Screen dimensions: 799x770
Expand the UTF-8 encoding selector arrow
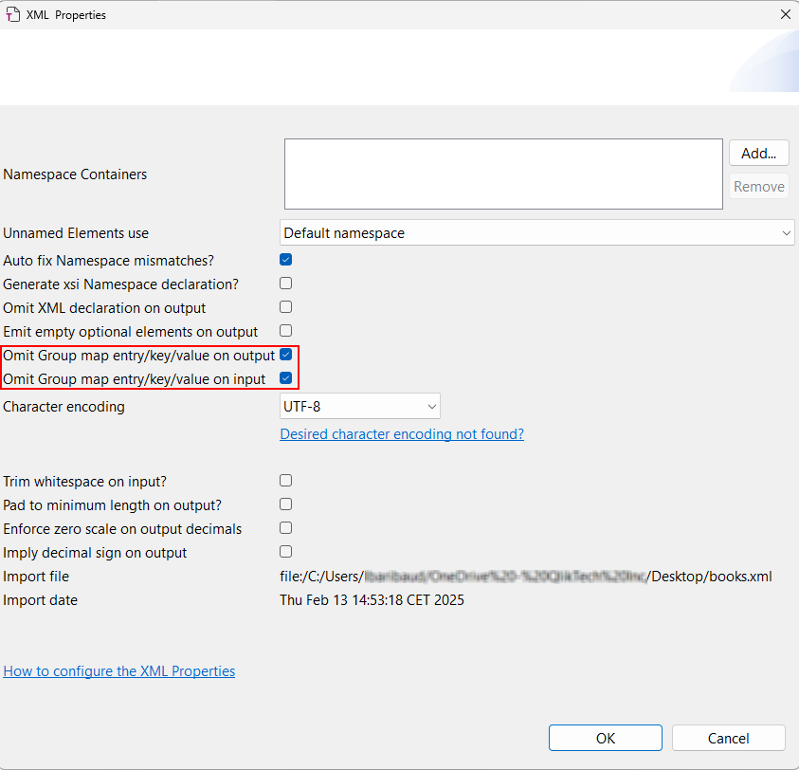431,405
